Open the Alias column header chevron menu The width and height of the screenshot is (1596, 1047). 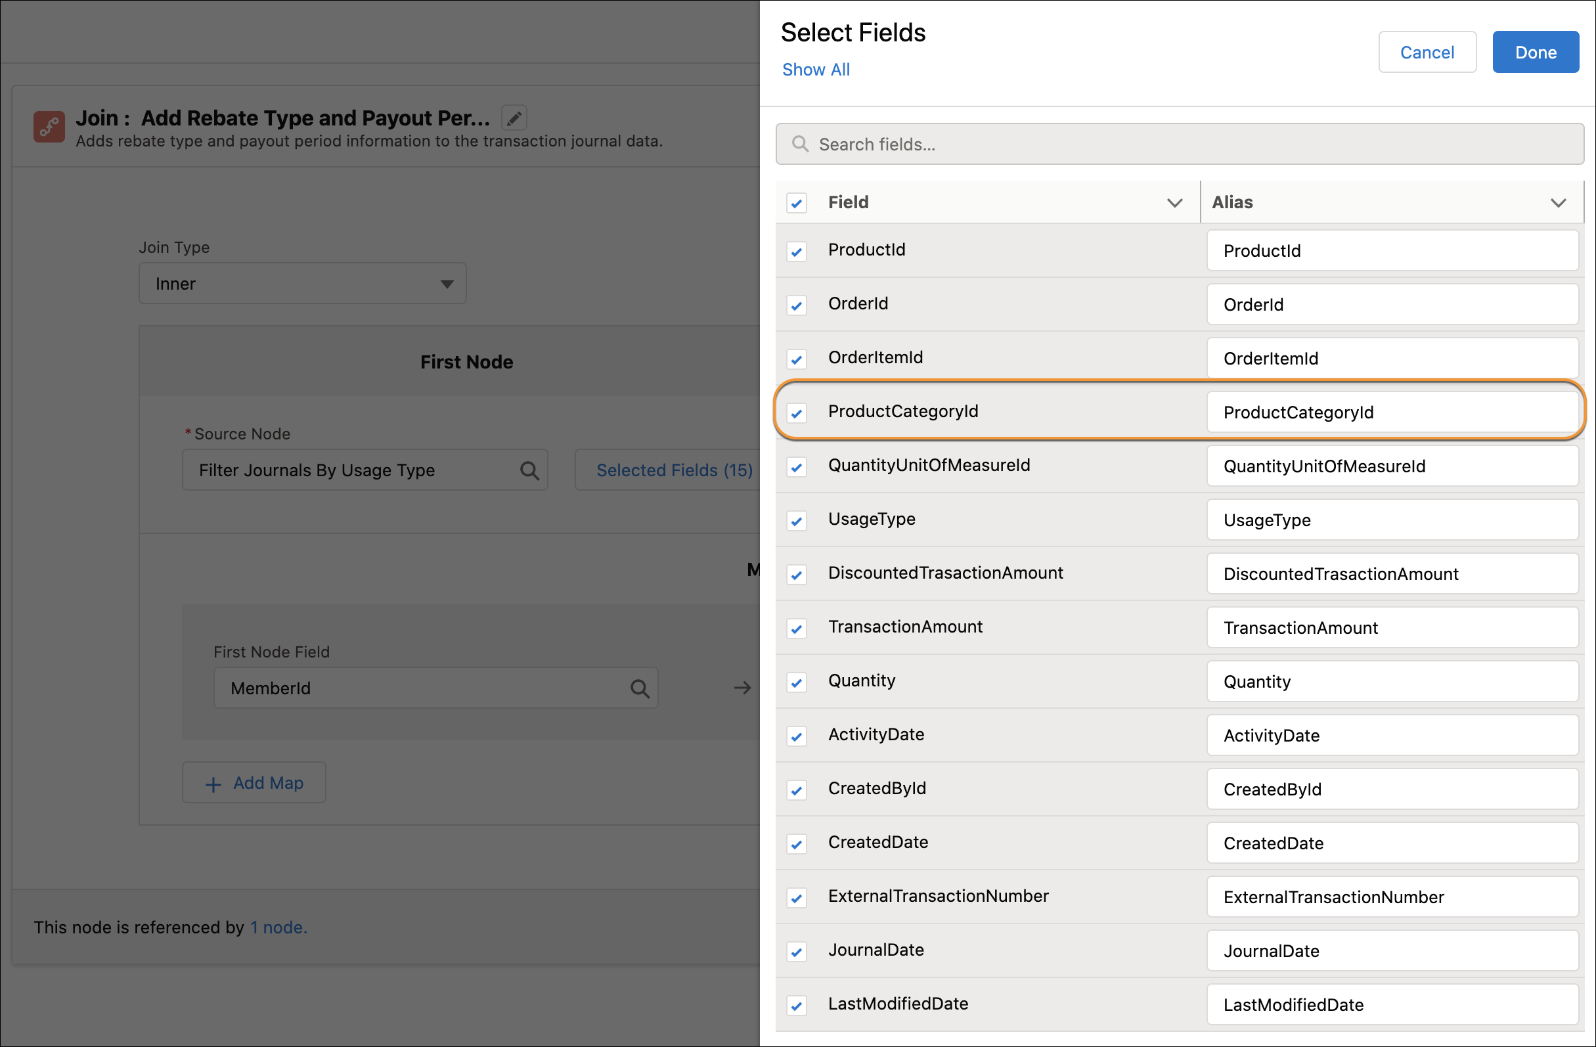tap(1559, 203)
